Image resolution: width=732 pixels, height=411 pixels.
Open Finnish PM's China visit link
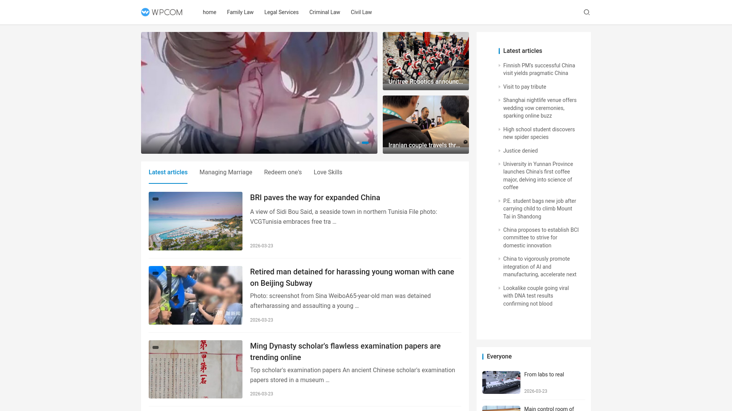[x=539, y=69]
